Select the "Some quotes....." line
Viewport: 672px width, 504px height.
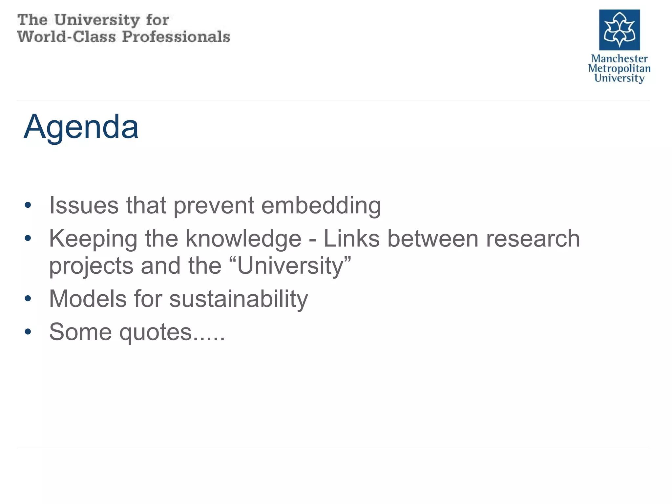137,332
